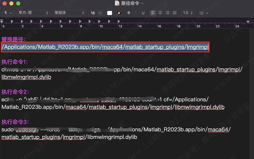The image size is (254, 159).
Task: Center align the text
Action: [160, 13]
